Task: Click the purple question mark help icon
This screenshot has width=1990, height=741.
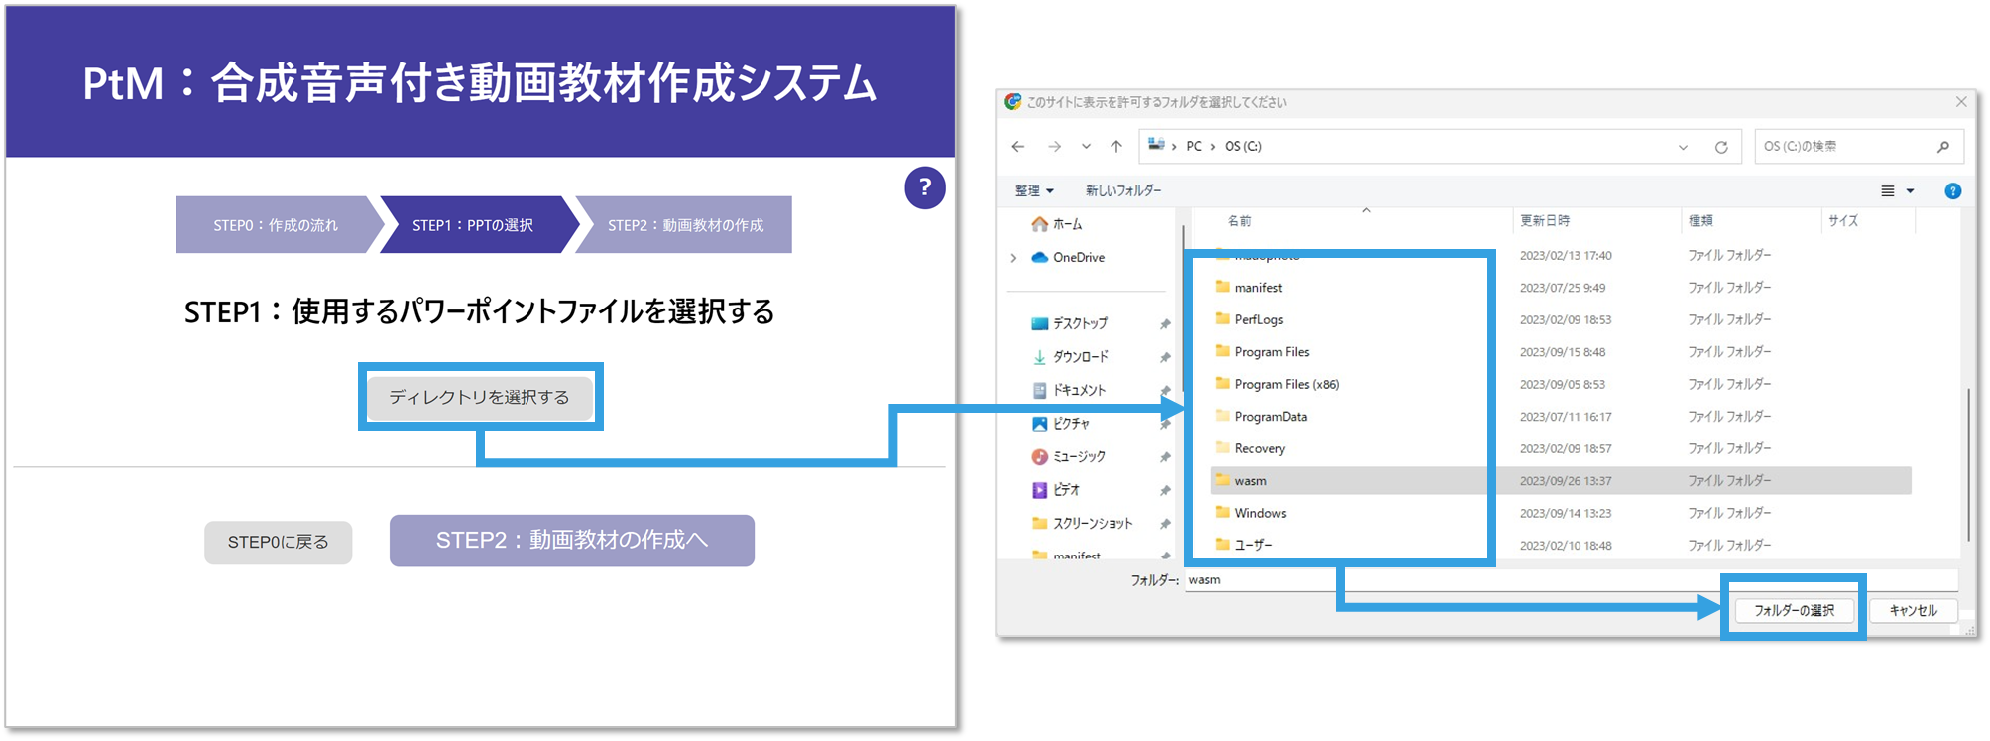Action: click(x=924, y=187)
